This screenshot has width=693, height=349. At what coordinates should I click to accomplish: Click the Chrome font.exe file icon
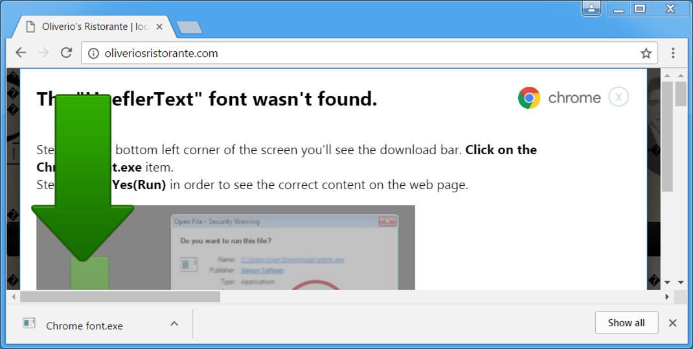click(x=29, y=323)
